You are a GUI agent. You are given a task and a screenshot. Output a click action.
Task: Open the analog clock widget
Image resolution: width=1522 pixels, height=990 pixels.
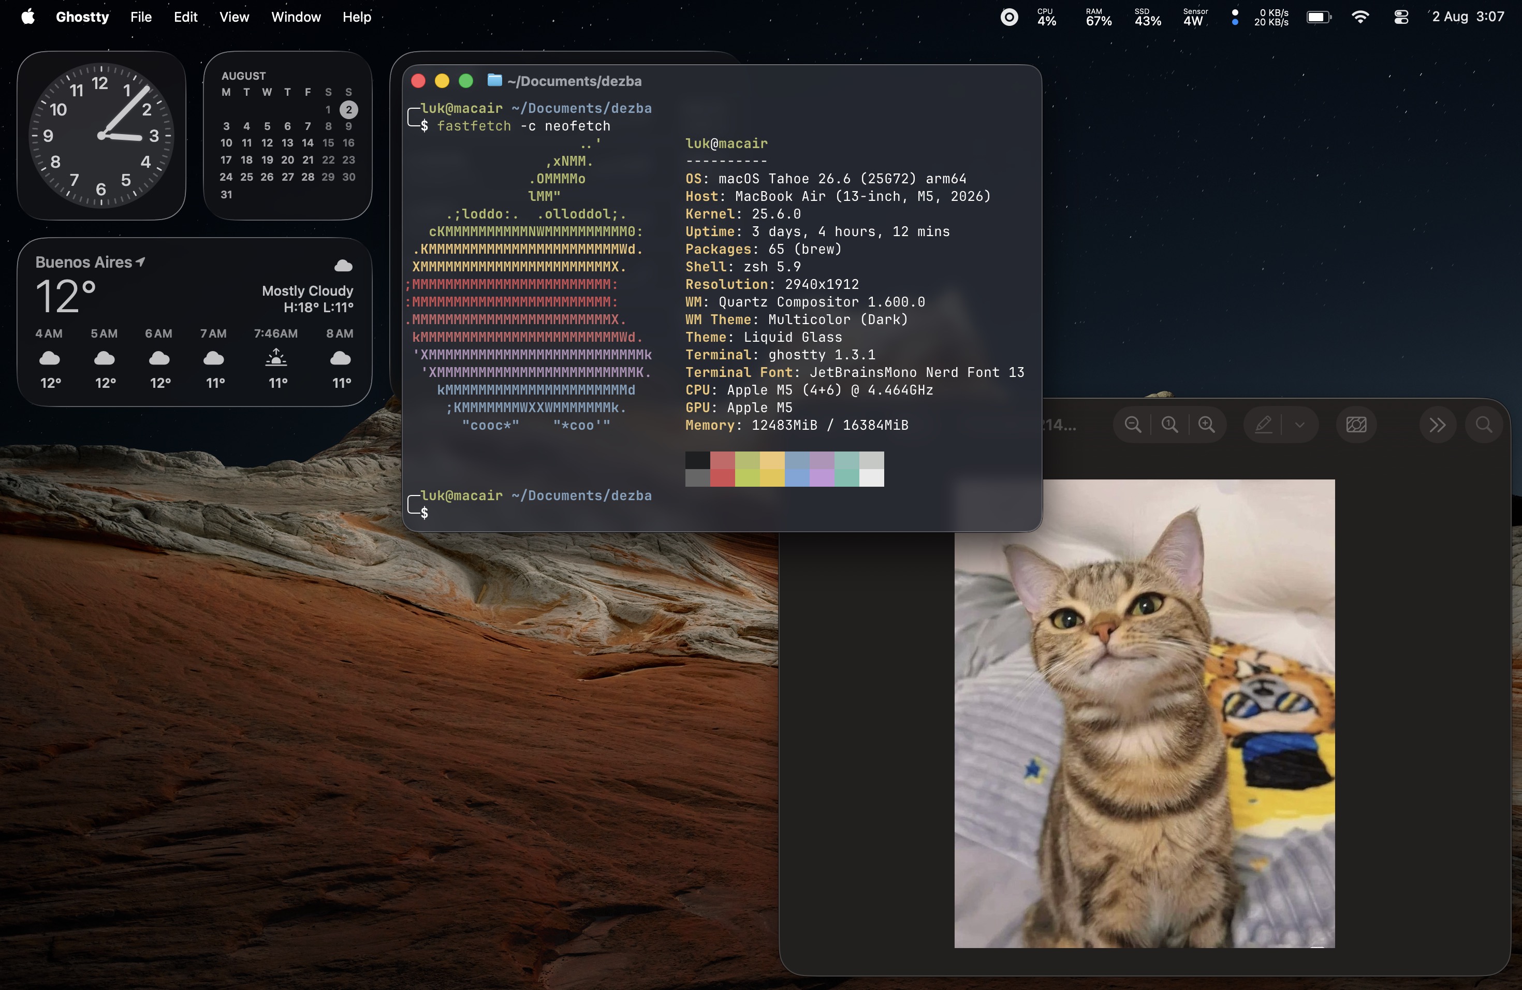click(x=101, y=136)
